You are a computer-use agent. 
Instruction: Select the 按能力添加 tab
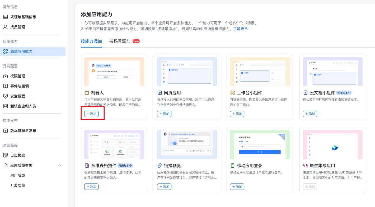point(91,41)
